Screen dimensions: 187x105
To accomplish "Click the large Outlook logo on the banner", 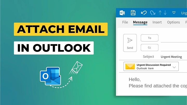I will [x=50, y=76].
